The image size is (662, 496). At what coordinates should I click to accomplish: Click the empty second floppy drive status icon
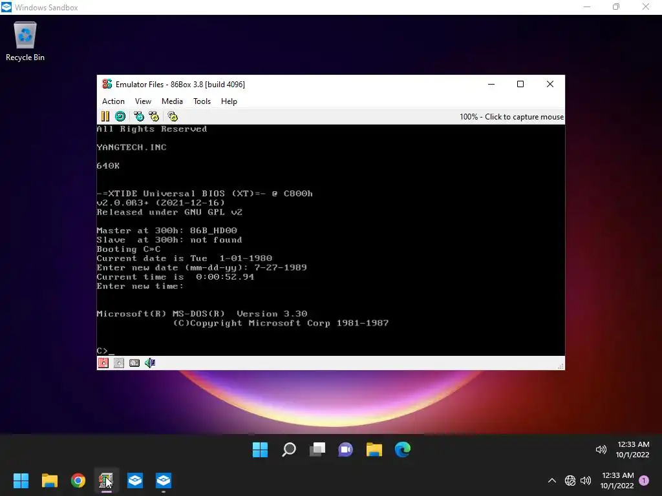119,363
